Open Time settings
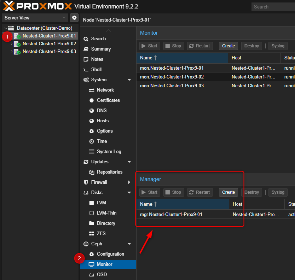 click(x=108, y=141)
